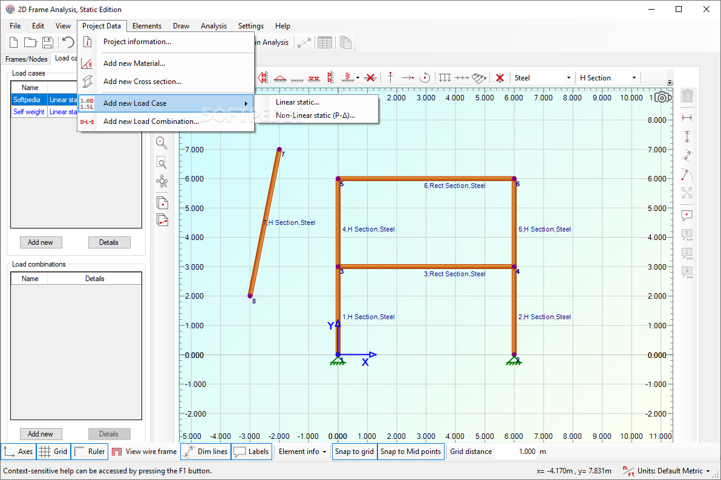This screenshot has height=480, width=721.
Task: Click the copy pages icon in the main toolbar
Action: point(345,43)
